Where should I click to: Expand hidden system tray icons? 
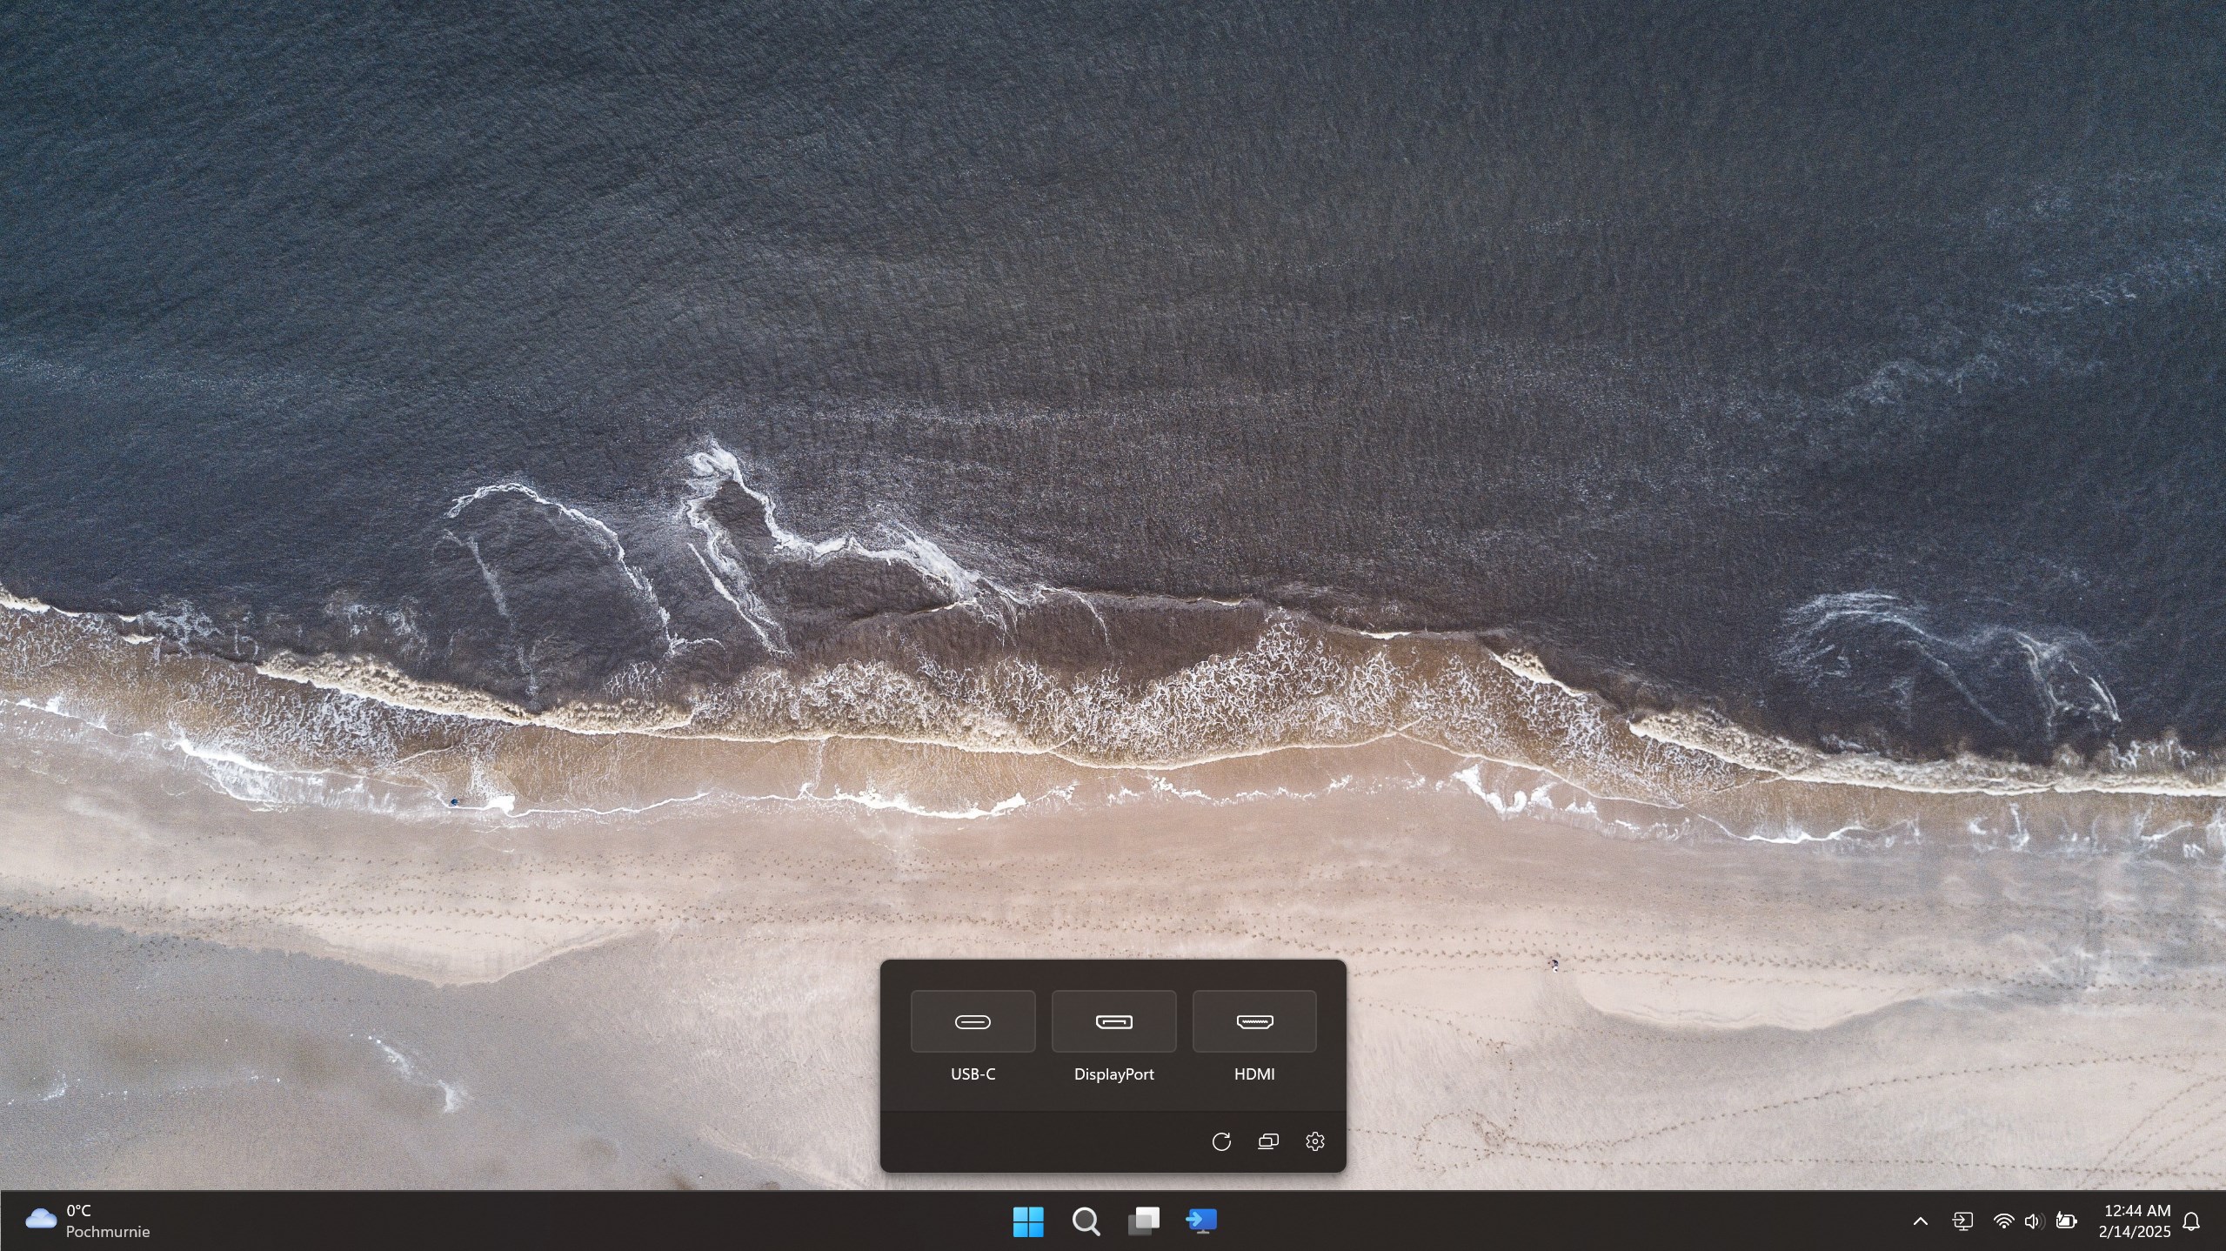(1920, 1221)
